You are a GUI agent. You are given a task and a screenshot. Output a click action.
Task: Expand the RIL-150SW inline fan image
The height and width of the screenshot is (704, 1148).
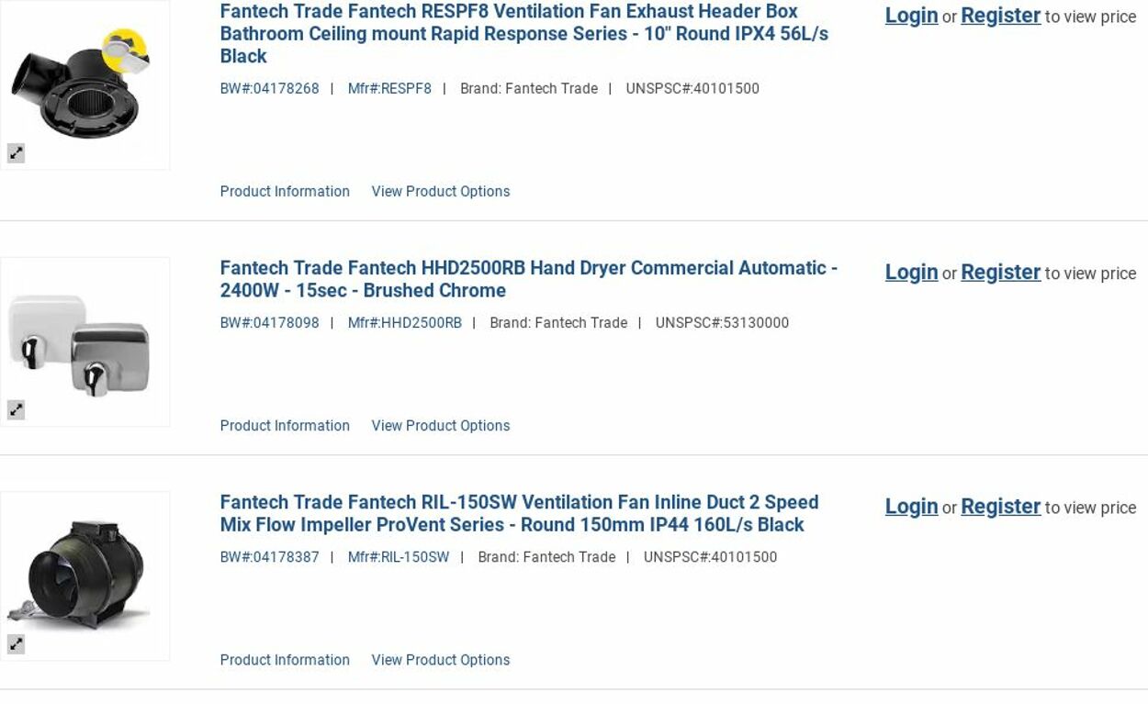[16, 644]
